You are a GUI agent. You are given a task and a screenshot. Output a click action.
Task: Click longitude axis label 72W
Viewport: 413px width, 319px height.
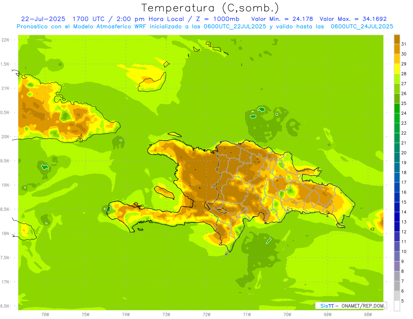click(x=206, y=315)
